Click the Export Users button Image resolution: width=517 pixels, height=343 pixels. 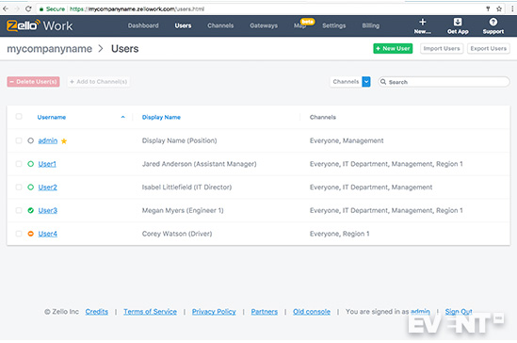(x=489, y=48)
